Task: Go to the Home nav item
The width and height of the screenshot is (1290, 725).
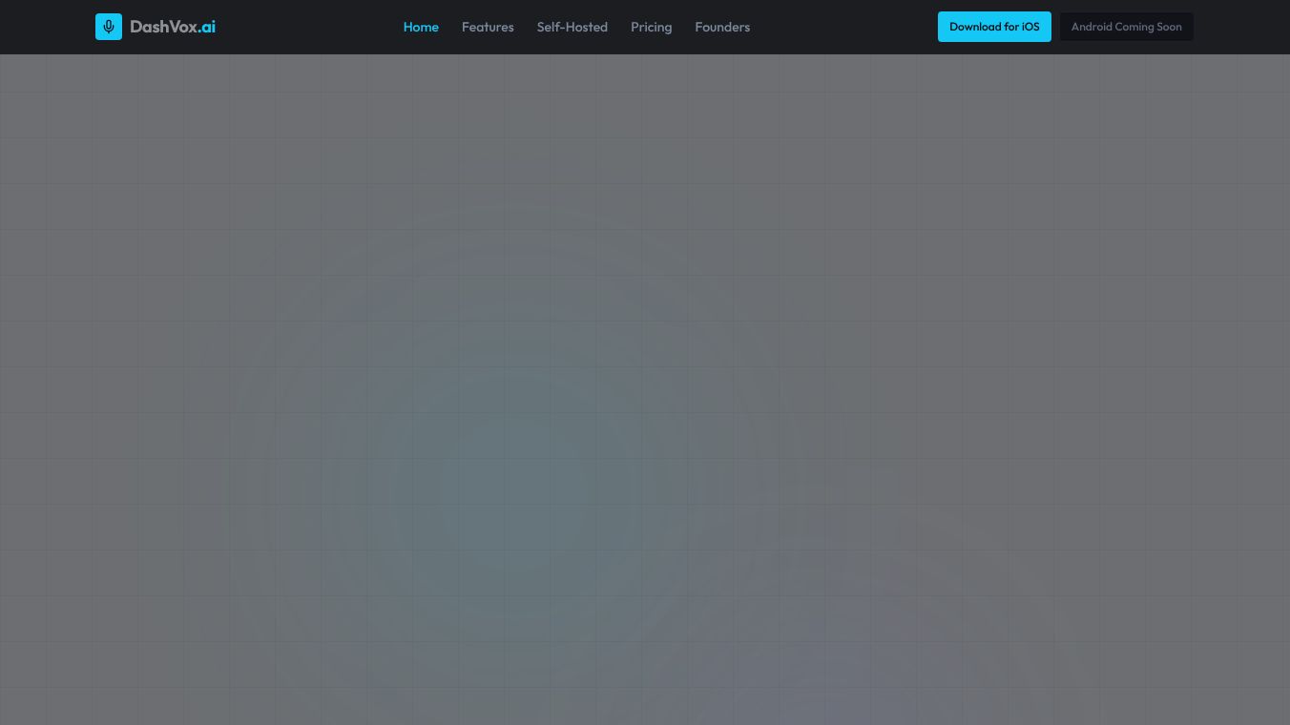Action: tap(421, 27)
